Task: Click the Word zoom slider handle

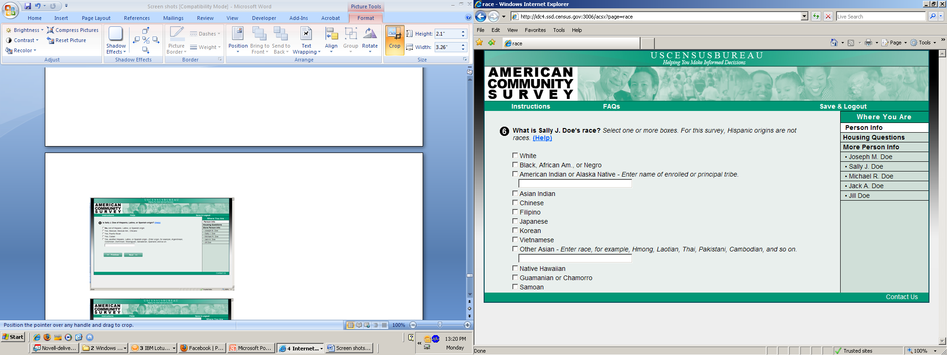Action: pos(440,325)
